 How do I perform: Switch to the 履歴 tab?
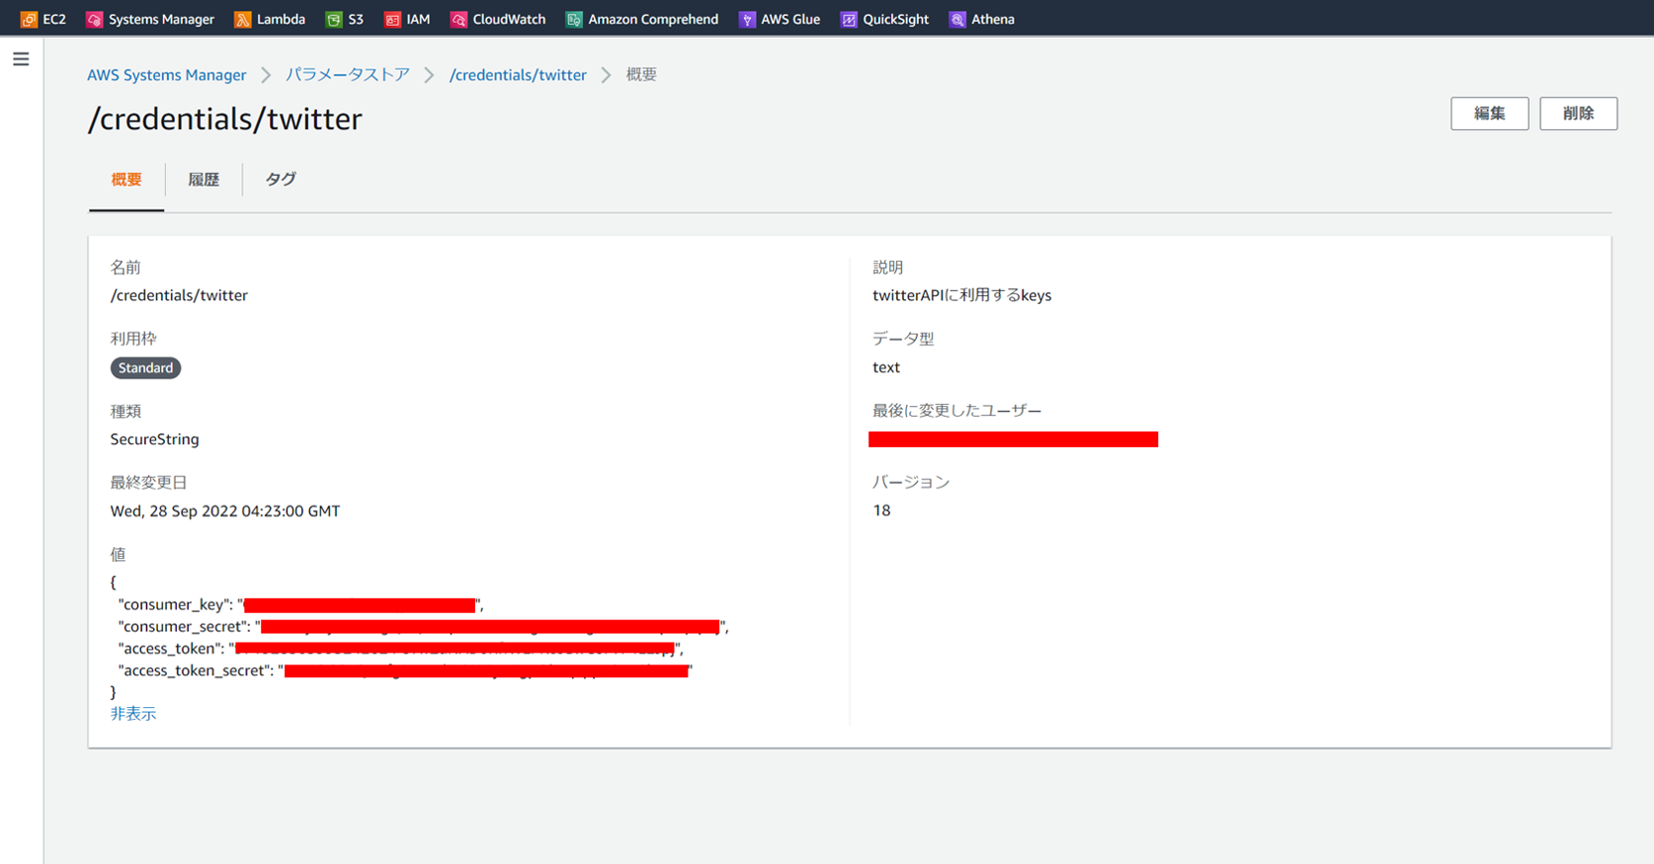204,180
